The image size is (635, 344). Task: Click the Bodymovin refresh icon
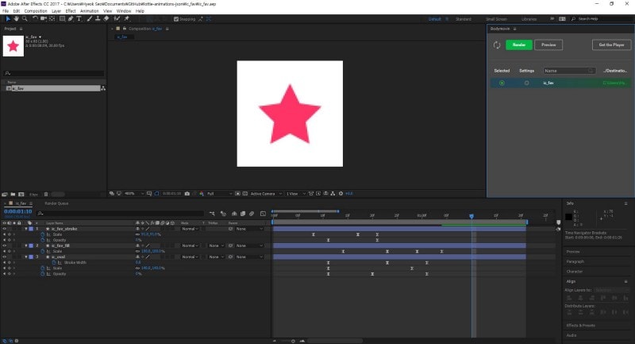497,45
